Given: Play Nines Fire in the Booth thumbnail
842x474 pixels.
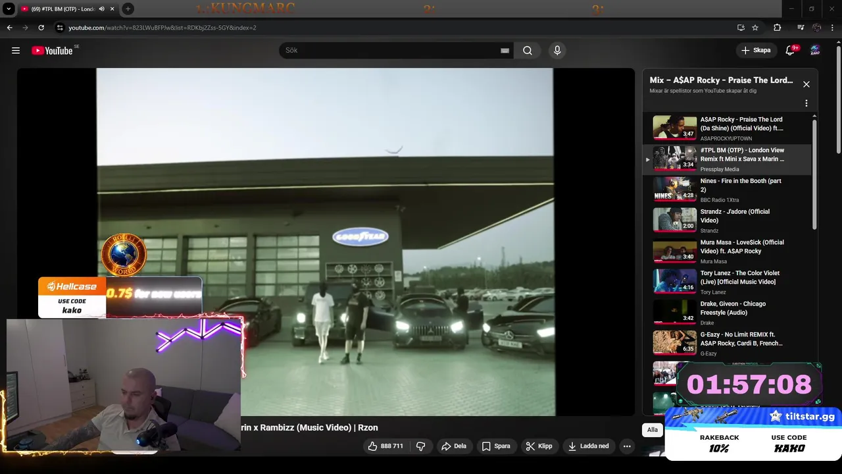Looking at the screenshot, I should (x=674, y=189).
